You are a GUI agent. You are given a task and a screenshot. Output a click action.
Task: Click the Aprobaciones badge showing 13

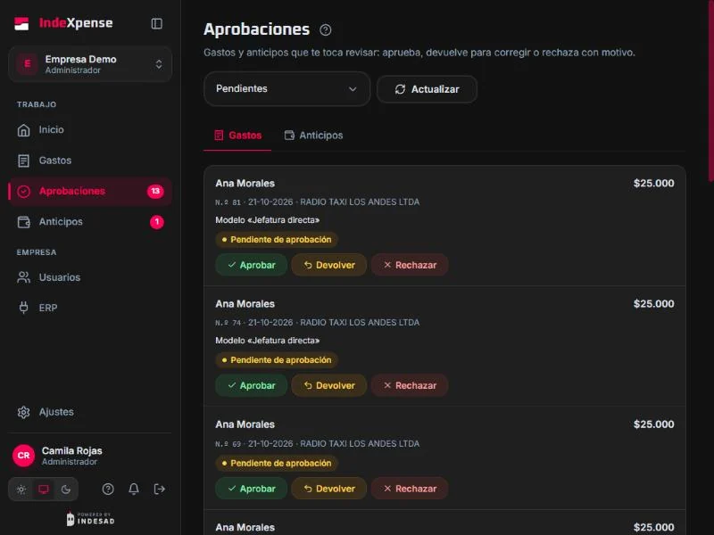[155, 191]
